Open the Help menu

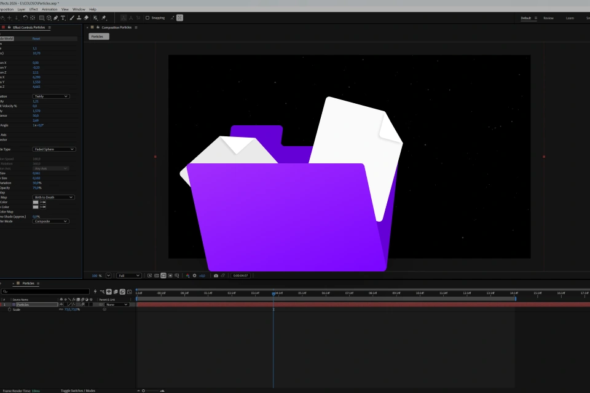click(x=93, y=9)
